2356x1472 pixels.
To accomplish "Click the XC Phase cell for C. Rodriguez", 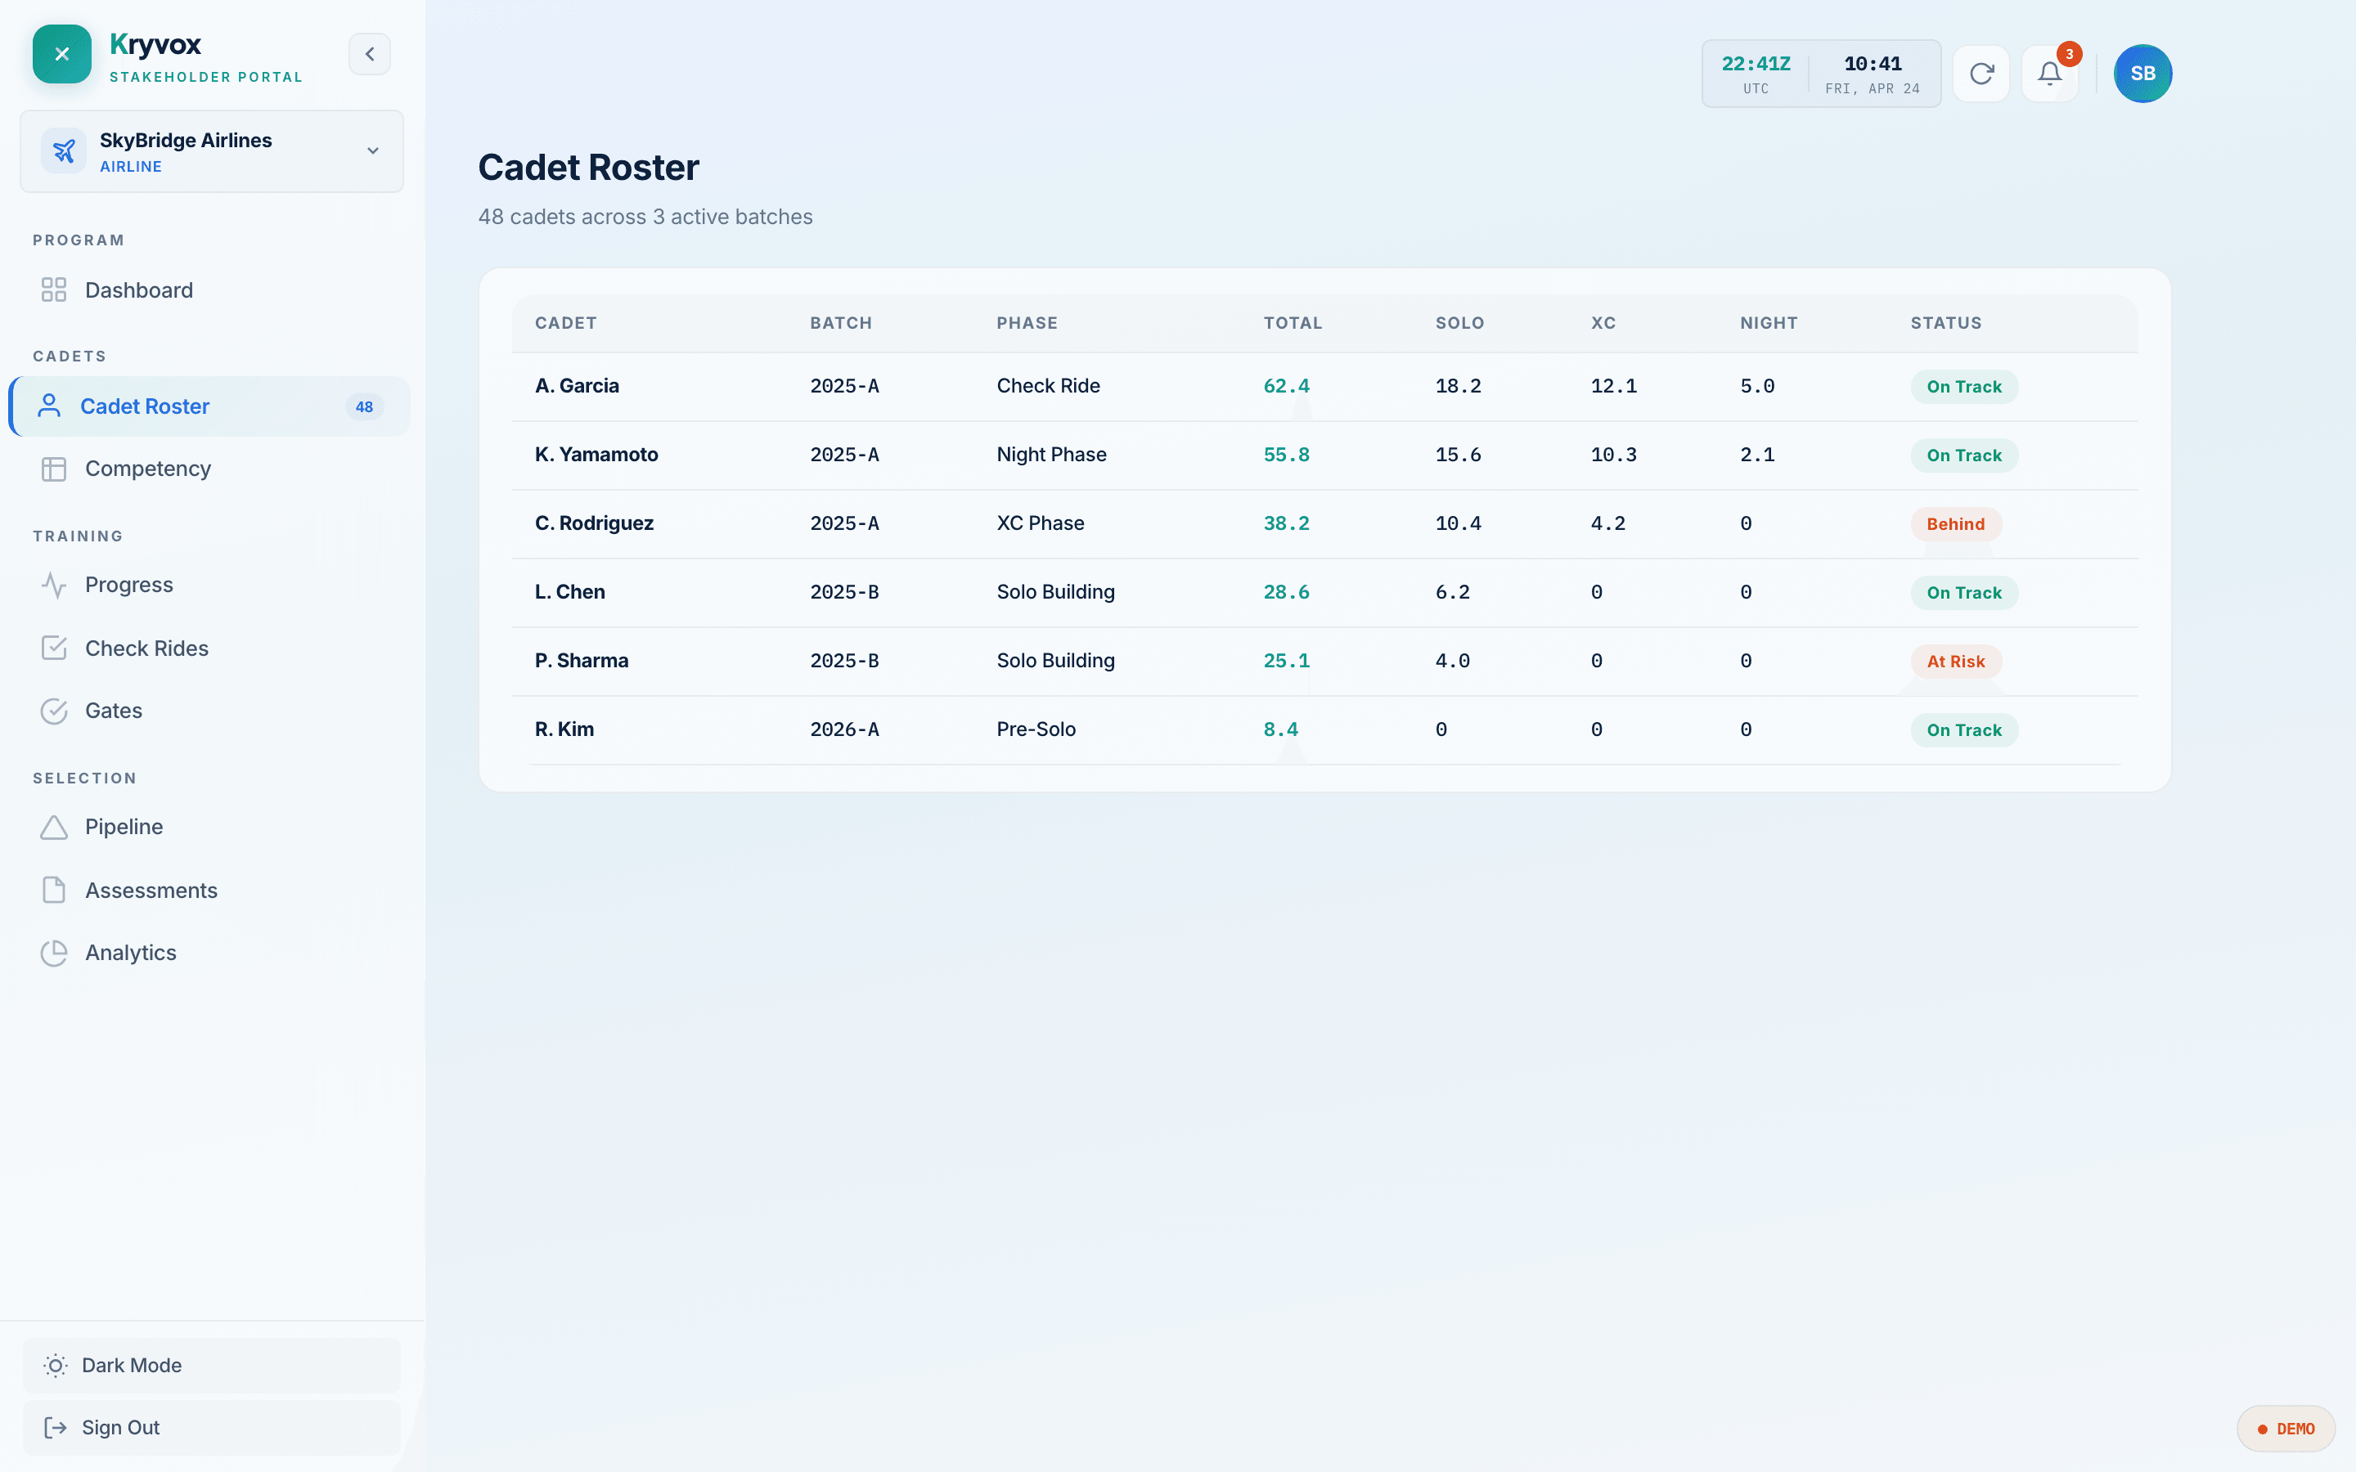I will (1041, 523).
